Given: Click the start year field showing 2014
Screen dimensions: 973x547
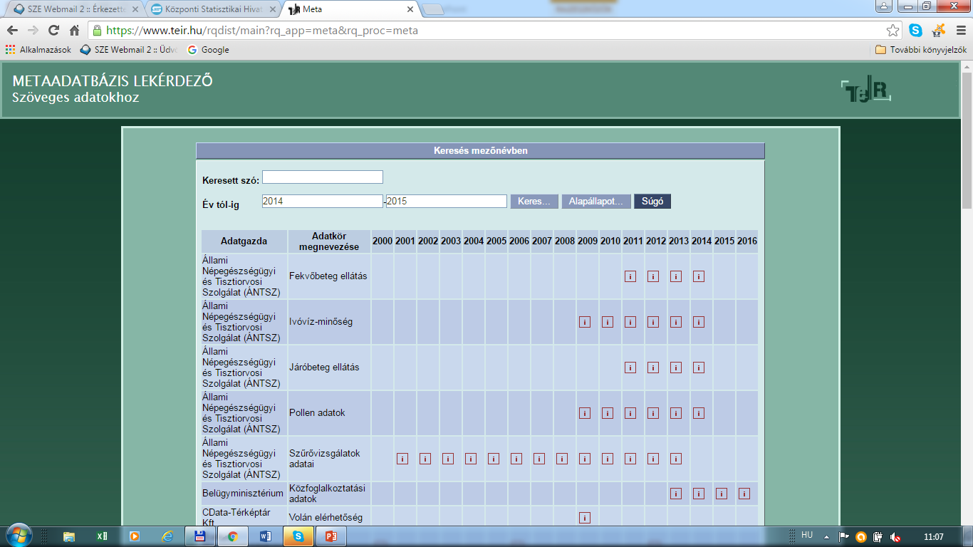Looking at the screenshot, I should click(x=323, y=202).
